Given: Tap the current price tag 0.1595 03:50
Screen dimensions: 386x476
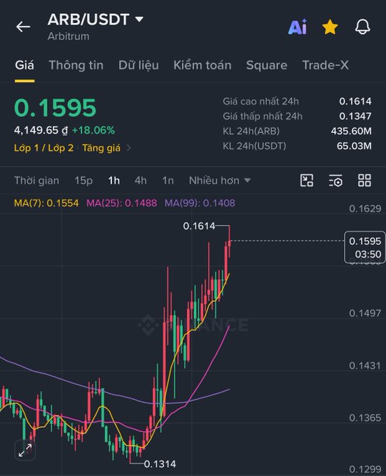Looking at the screenshot, I should (x=365, y=247).
